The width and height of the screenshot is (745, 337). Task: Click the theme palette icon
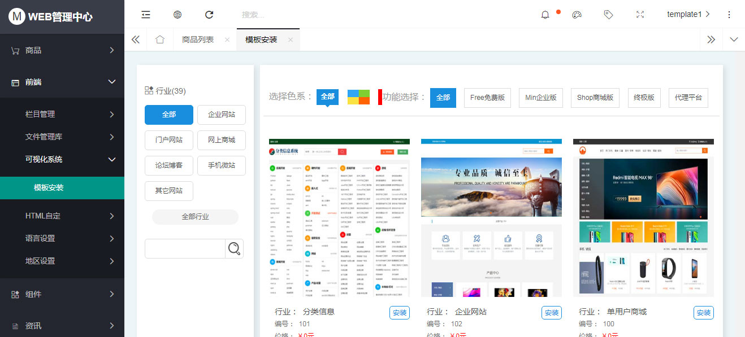coord(577,15)
